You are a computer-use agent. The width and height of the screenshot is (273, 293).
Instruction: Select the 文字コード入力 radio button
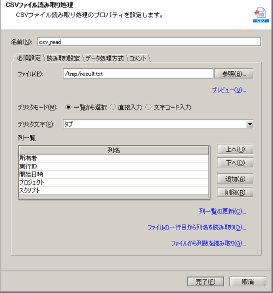click(149, 107)
